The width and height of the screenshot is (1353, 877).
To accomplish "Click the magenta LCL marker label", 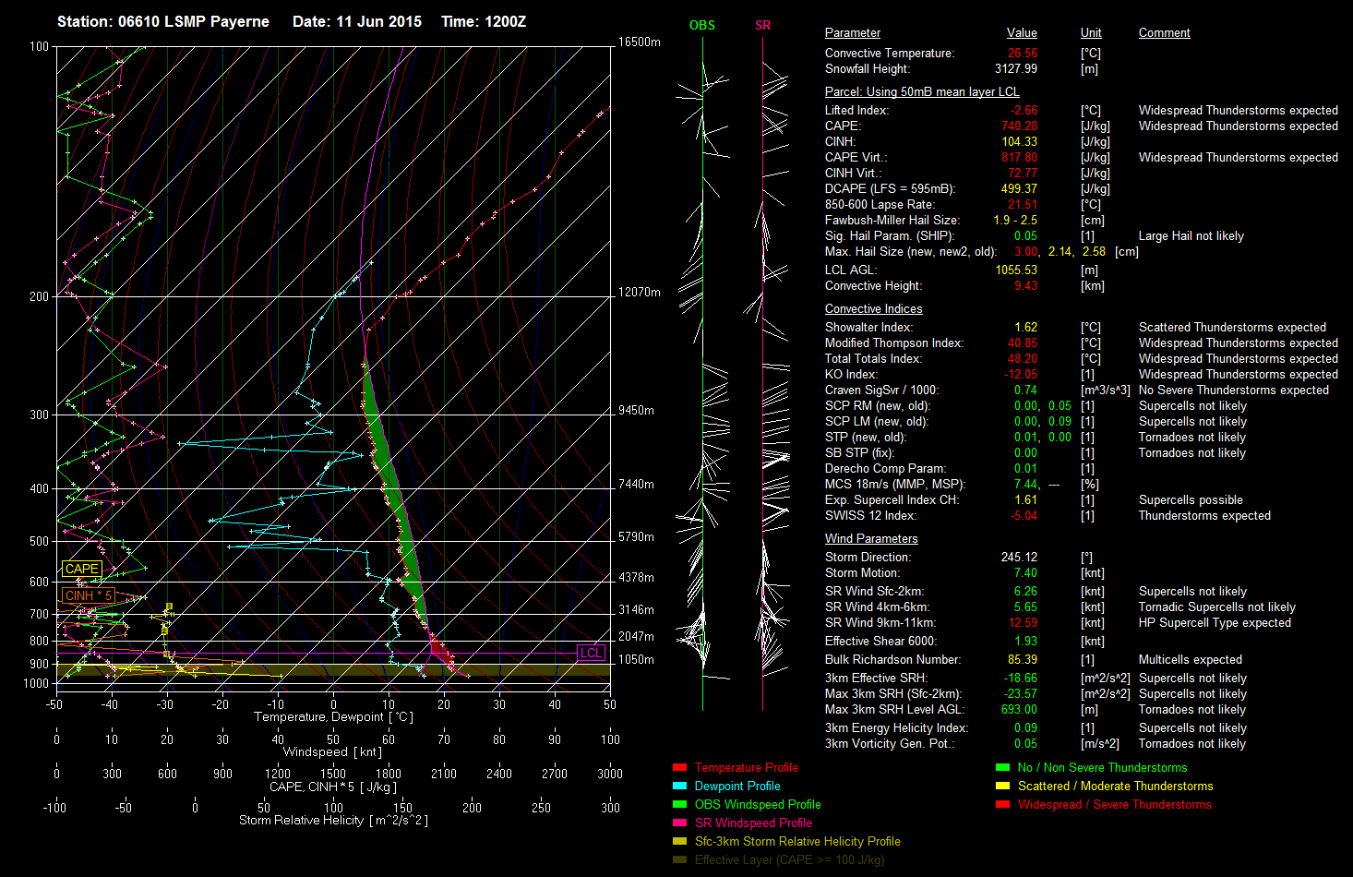I will coord(591,653).
